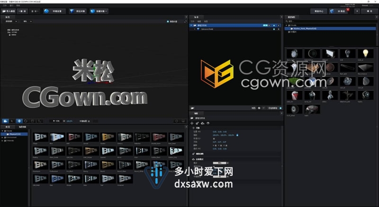Select the Universal bevel preset, last thumbnail
379x207 pixels.
click(x=125, y=179)
